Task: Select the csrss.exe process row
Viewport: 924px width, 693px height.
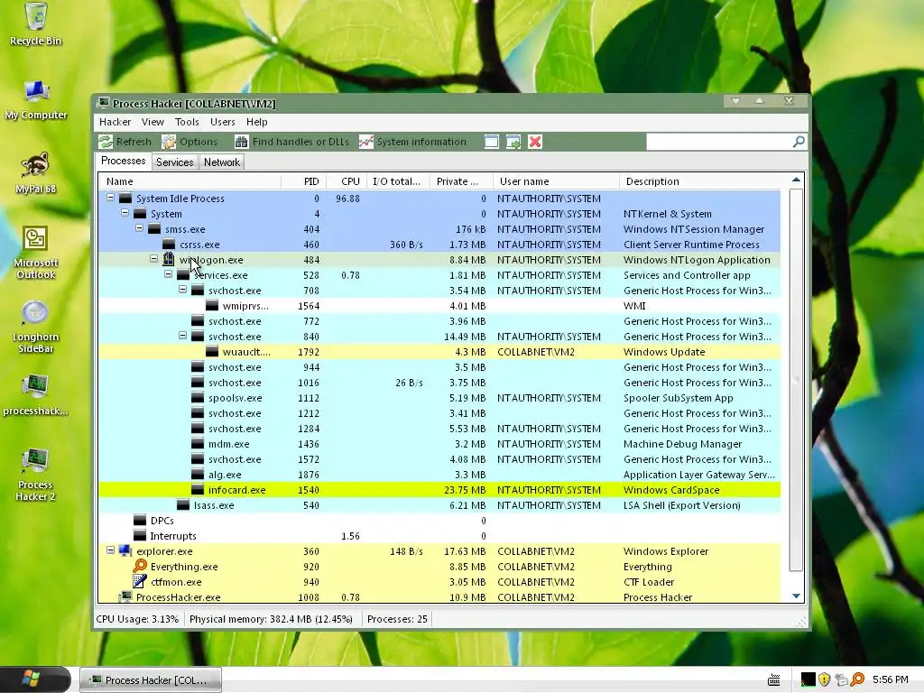Action: click(x=439, y=245)
